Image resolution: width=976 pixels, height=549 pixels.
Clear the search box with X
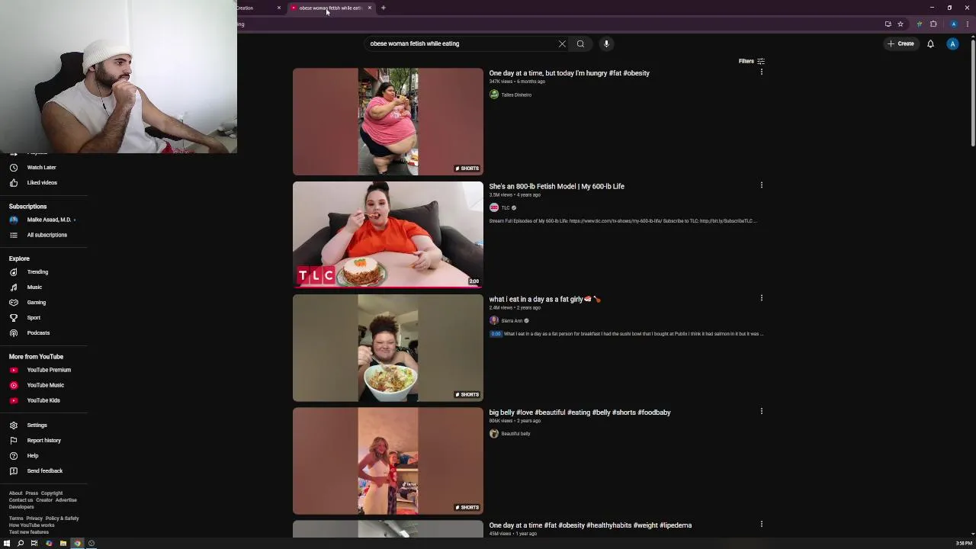coord(562,43)
